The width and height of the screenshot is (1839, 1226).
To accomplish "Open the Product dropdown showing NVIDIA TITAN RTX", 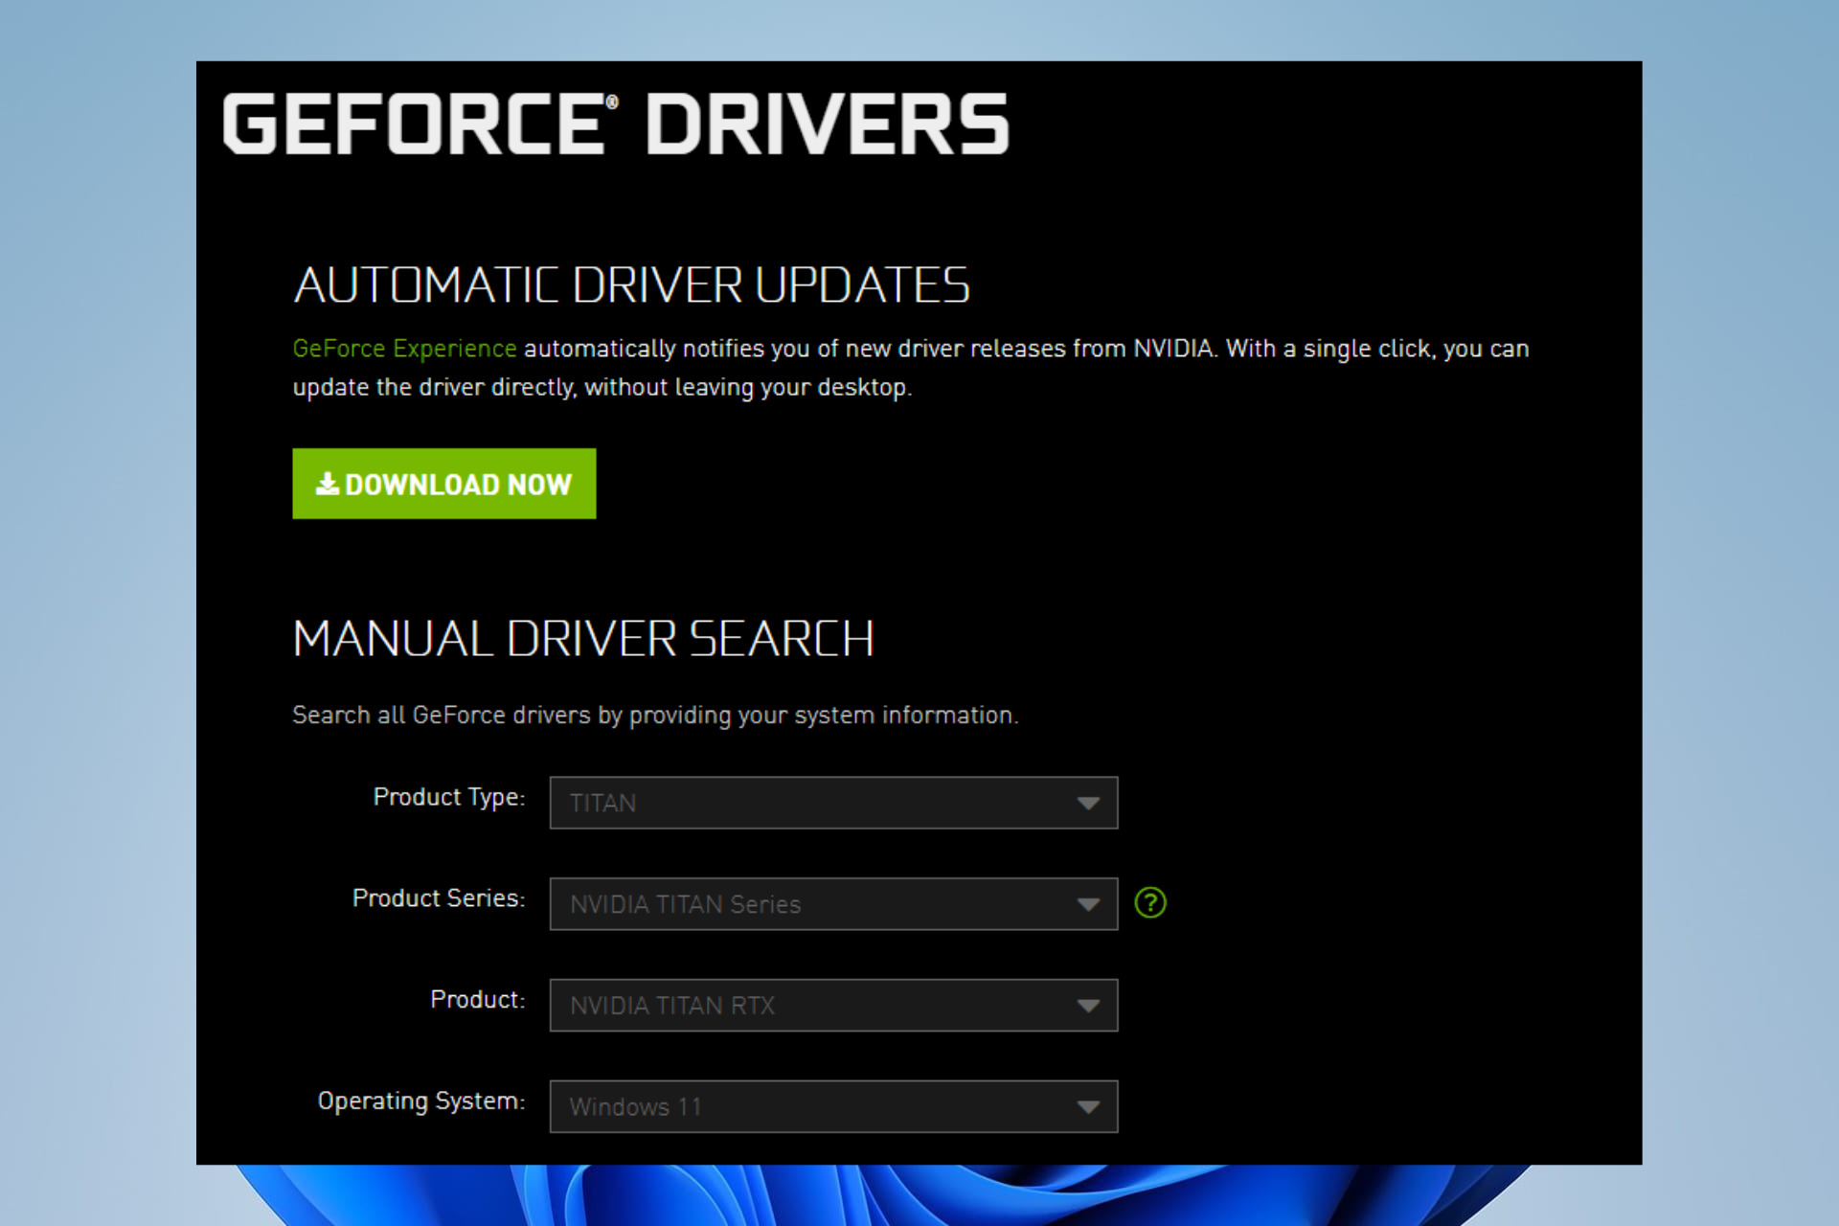I will 832,1006.
